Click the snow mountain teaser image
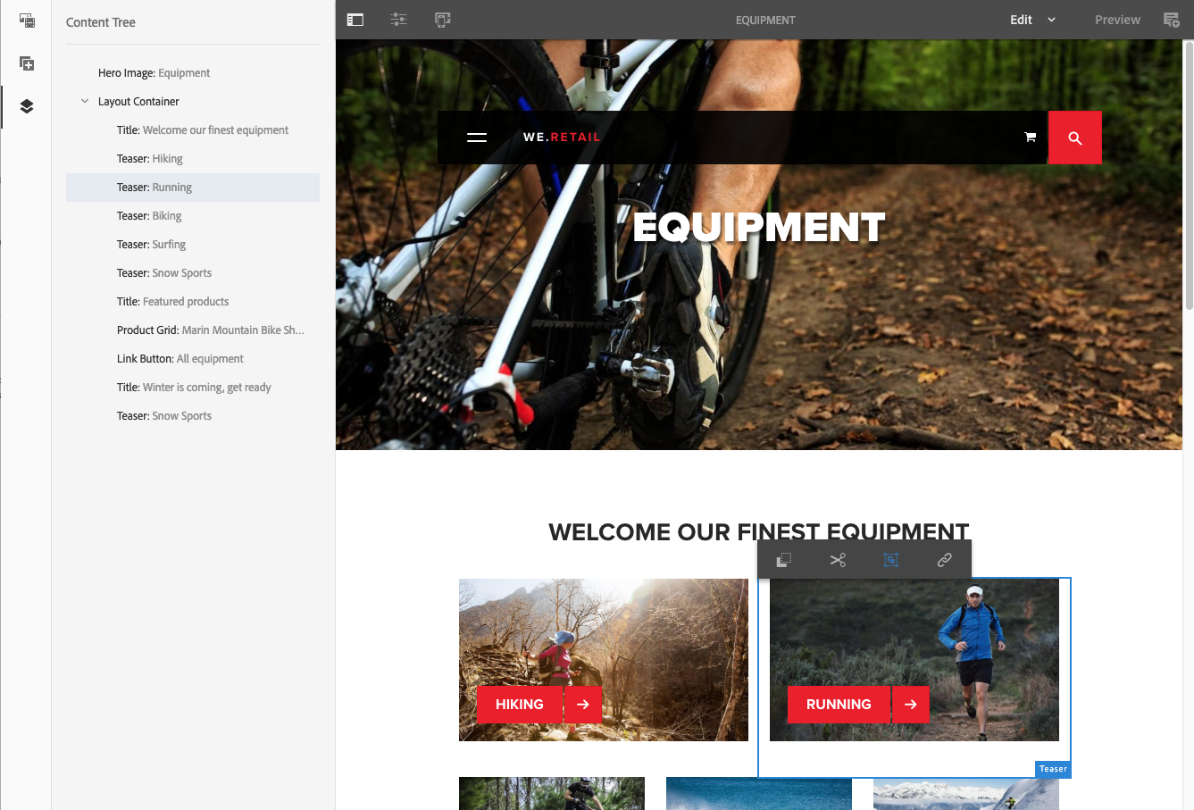 coord(966,793)
